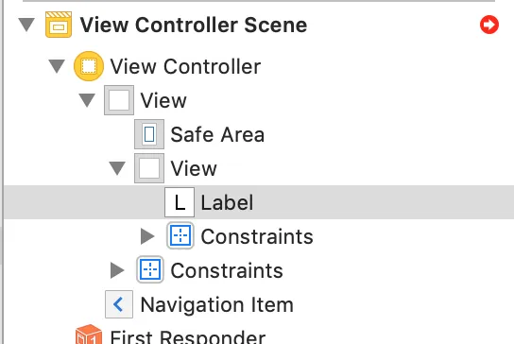Click the Label's L icon

pyautogui.click(x=180, y=202)
